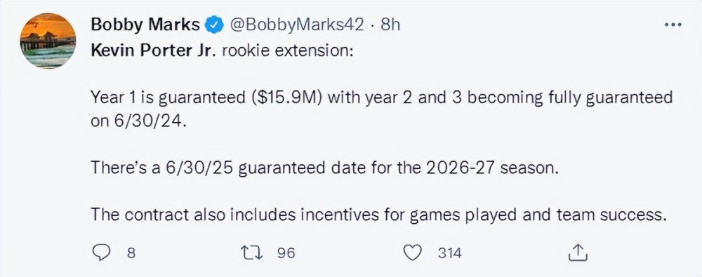Screen dimensions: 702x277
Task: Open the @BobbyMarks42 handle link
Action: (297, 25)
